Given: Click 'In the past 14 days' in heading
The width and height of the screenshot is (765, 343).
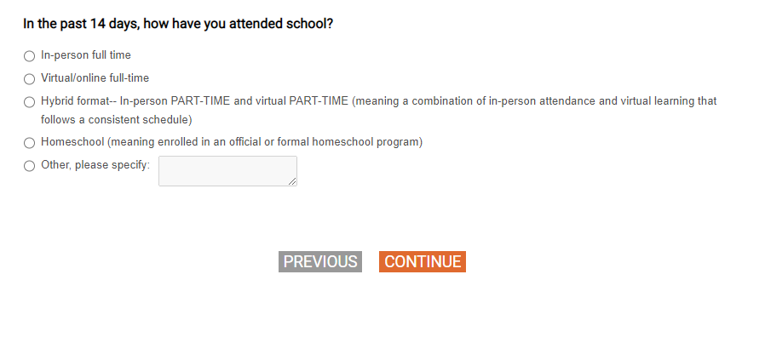Looking at the screenshot, I should 82,24.
